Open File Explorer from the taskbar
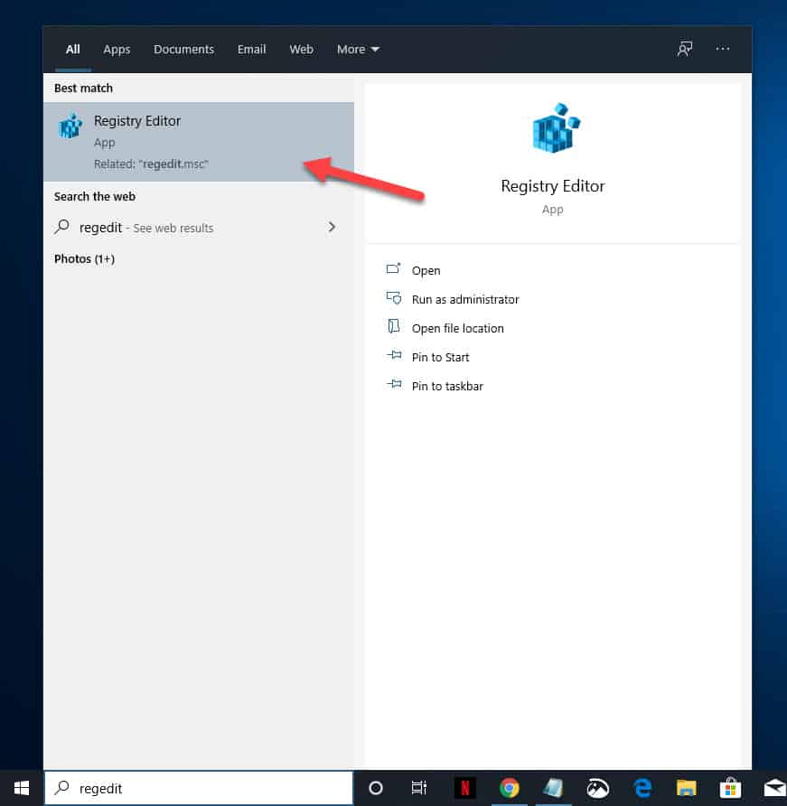787x806 pixels. [x=686, y=788]
